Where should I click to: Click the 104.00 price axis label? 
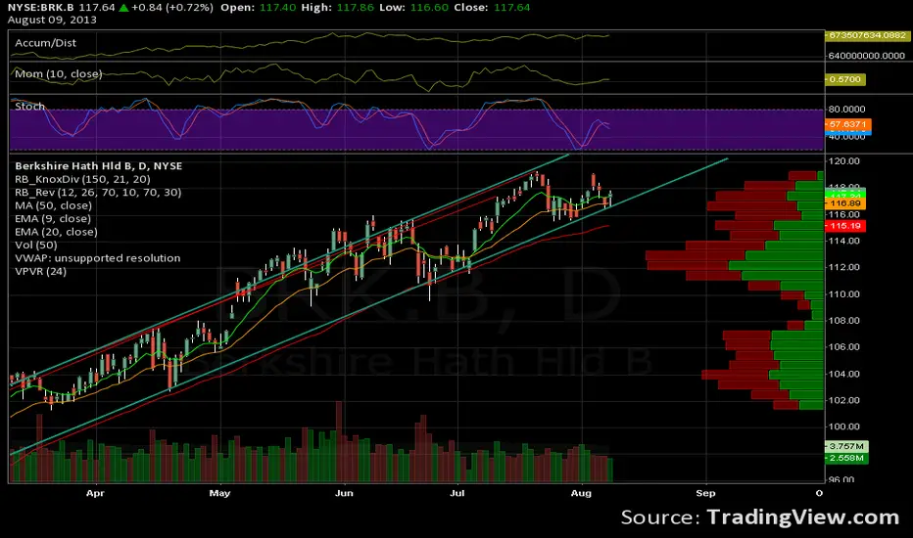pyautogui.click(x=844, y=374)
